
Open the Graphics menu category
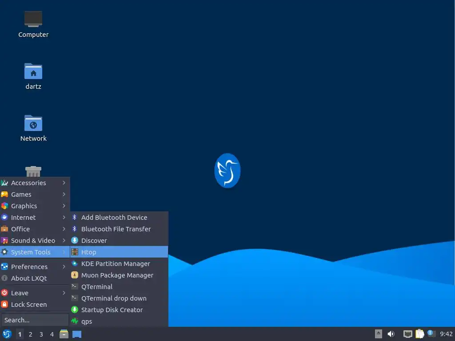tap(35, 206)
